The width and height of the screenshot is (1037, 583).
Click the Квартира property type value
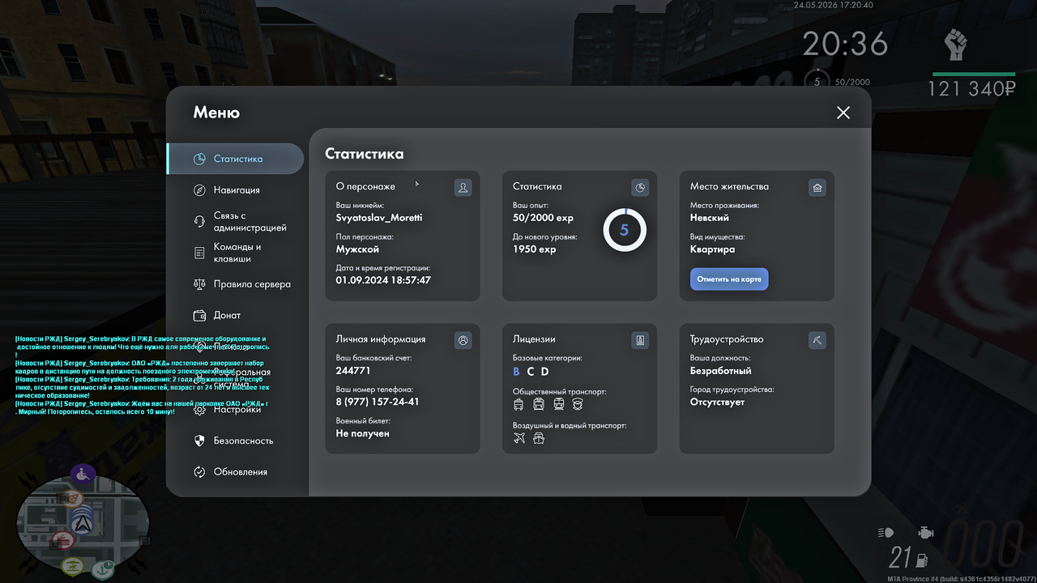click(x=713, y=249)
